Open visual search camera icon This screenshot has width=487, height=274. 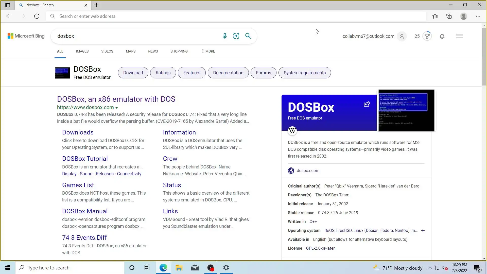[236, 36]
